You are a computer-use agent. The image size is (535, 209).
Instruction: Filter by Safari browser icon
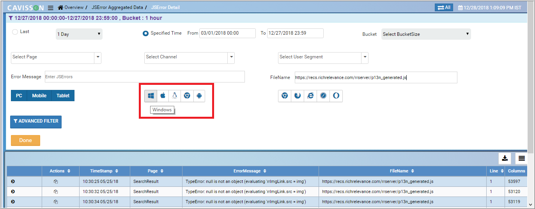(x=323, y=96)
